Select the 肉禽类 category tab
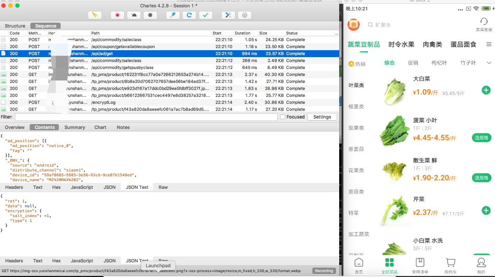The image size is (495, 277). pyautogui.click(x=432, y=44)
